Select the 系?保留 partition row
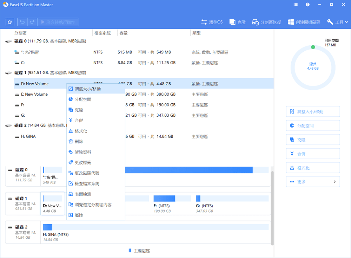351x258 pixels. (x=144, y=52)
